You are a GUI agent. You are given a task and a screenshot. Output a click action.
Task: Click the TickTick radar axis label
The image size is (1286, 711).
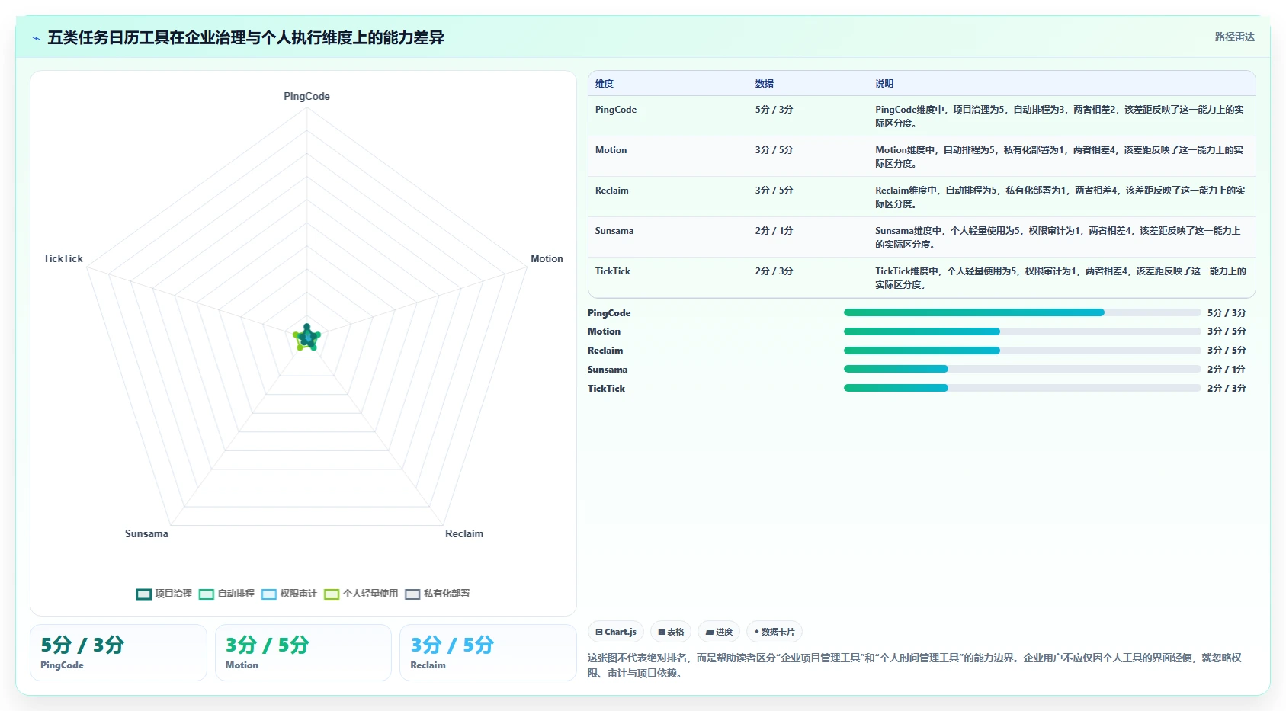[63, 258]
